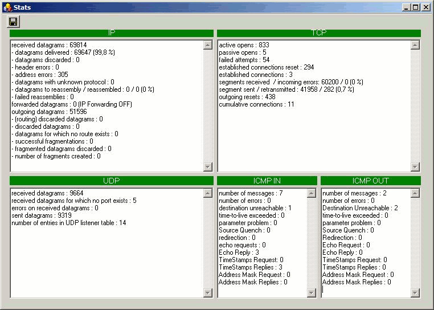Click the IP panel scroll up arrow

click(x=207, y=45)
